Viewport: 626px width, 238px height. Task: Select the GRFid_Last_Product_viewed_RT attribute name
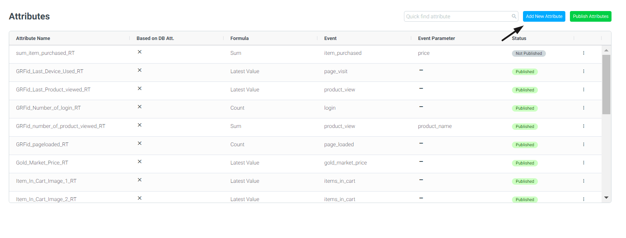point(53,89)
